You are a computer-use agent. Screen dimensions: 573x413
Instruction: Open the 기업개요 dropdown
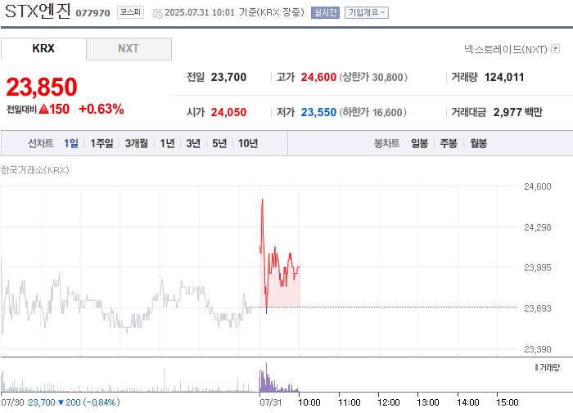click(x=367, y=13)
